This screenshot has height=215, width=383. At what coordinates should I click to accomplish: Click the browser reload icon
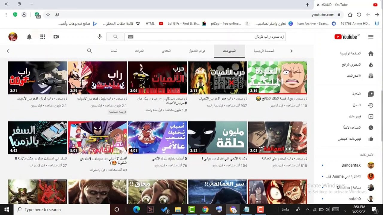(359, 15)
